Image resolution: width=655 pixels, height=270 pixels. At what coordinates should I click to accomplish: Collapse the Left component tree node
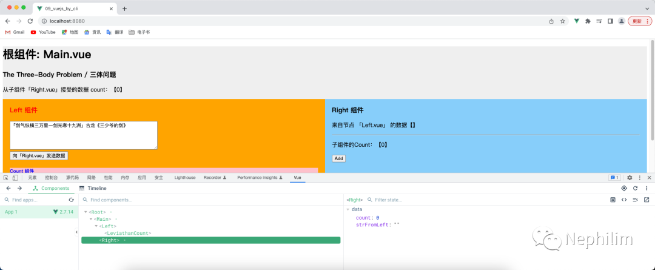96,226
